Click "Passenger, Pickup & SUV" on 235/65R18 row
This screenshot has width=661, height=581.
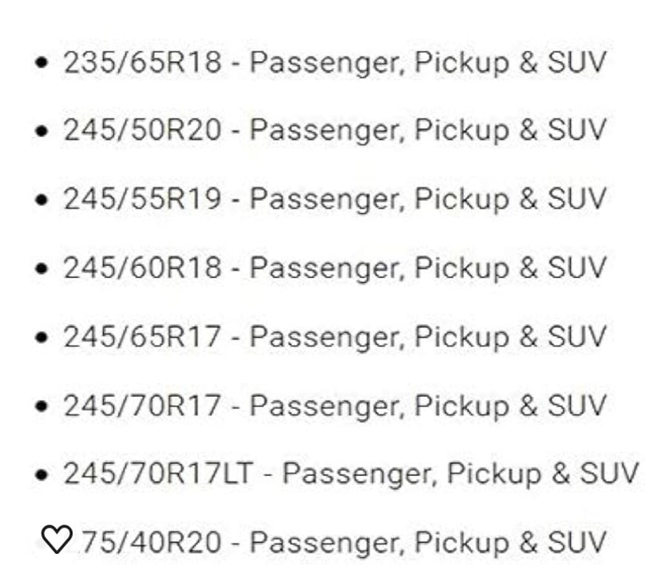click(x=429, y=64)
